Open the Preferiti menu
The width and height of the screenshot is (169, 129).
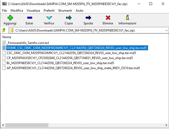point(49,11)
